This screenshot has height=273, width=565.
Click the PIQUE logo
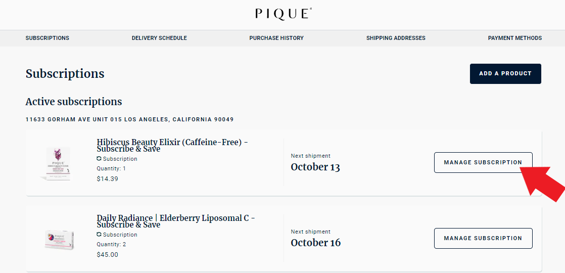[x=283, y=14]
